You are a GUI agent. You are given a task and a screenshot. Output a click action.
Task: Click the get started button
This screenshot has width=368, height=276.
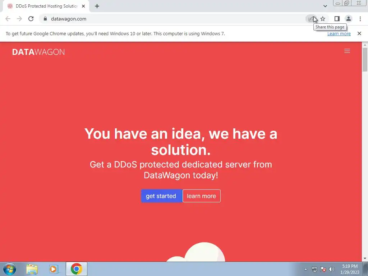[x=162, y=196]
